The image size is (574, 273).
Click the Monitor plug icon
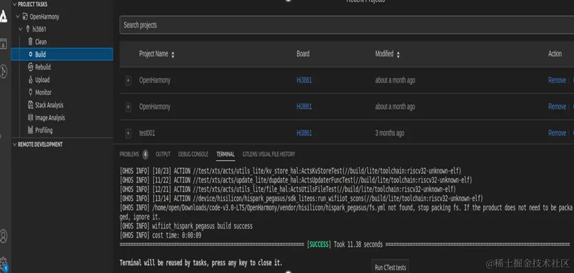coord(31,92)
